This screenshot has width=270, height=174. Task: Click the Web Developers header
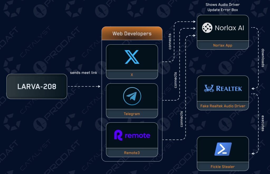point(132,34)
